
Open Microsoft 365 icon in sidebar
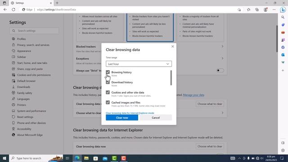(283, 47)
